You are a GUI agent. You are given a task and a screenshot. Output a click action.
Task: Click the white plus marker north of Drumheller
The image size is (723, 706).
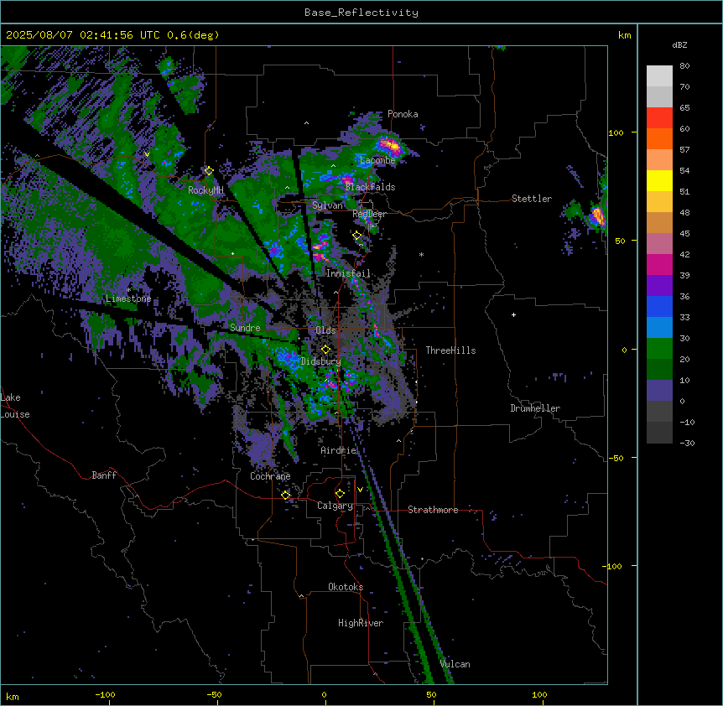coord(513,314)
